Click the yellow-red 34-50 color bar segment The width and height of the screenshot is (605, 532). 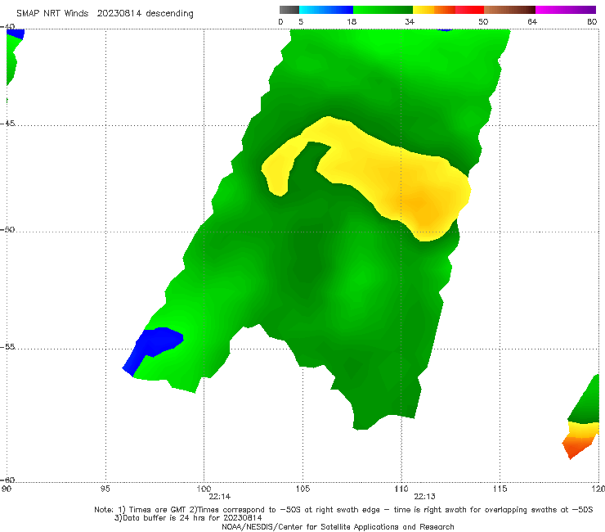tap(448, 10)
